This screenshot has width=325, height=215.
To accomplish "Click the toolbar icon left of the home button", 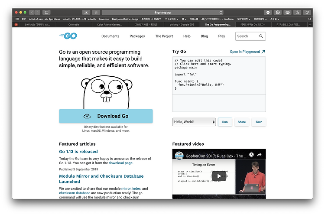I will pyautogui.click(x=86, y=13).
